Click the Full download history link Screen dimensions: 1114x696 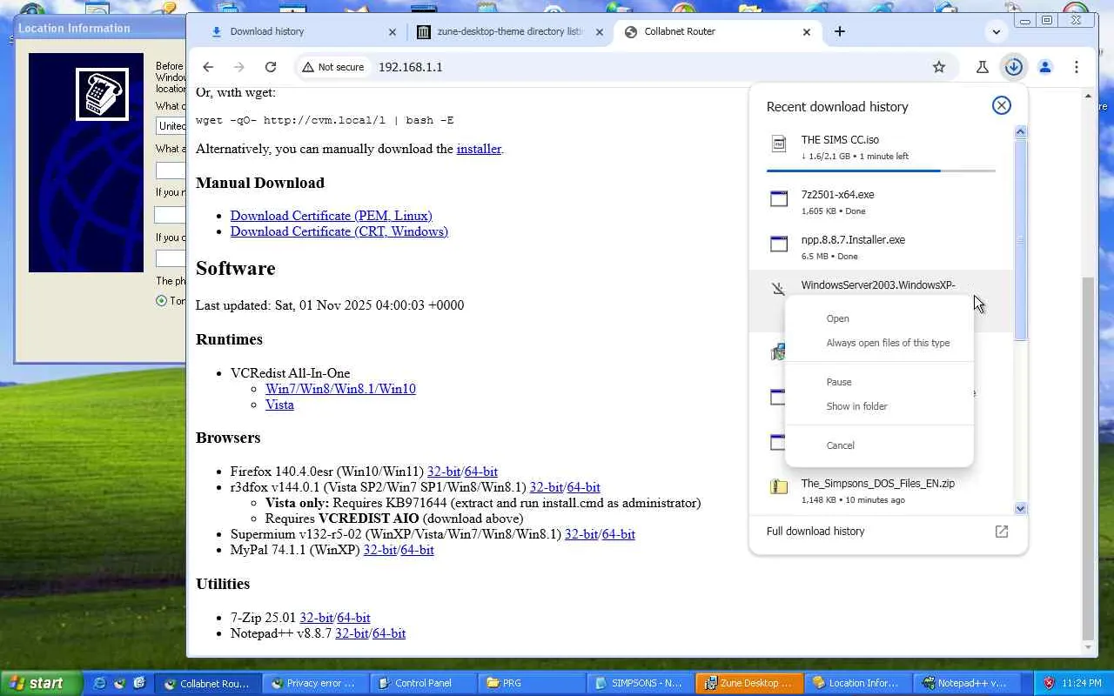(x=815, y=532)
